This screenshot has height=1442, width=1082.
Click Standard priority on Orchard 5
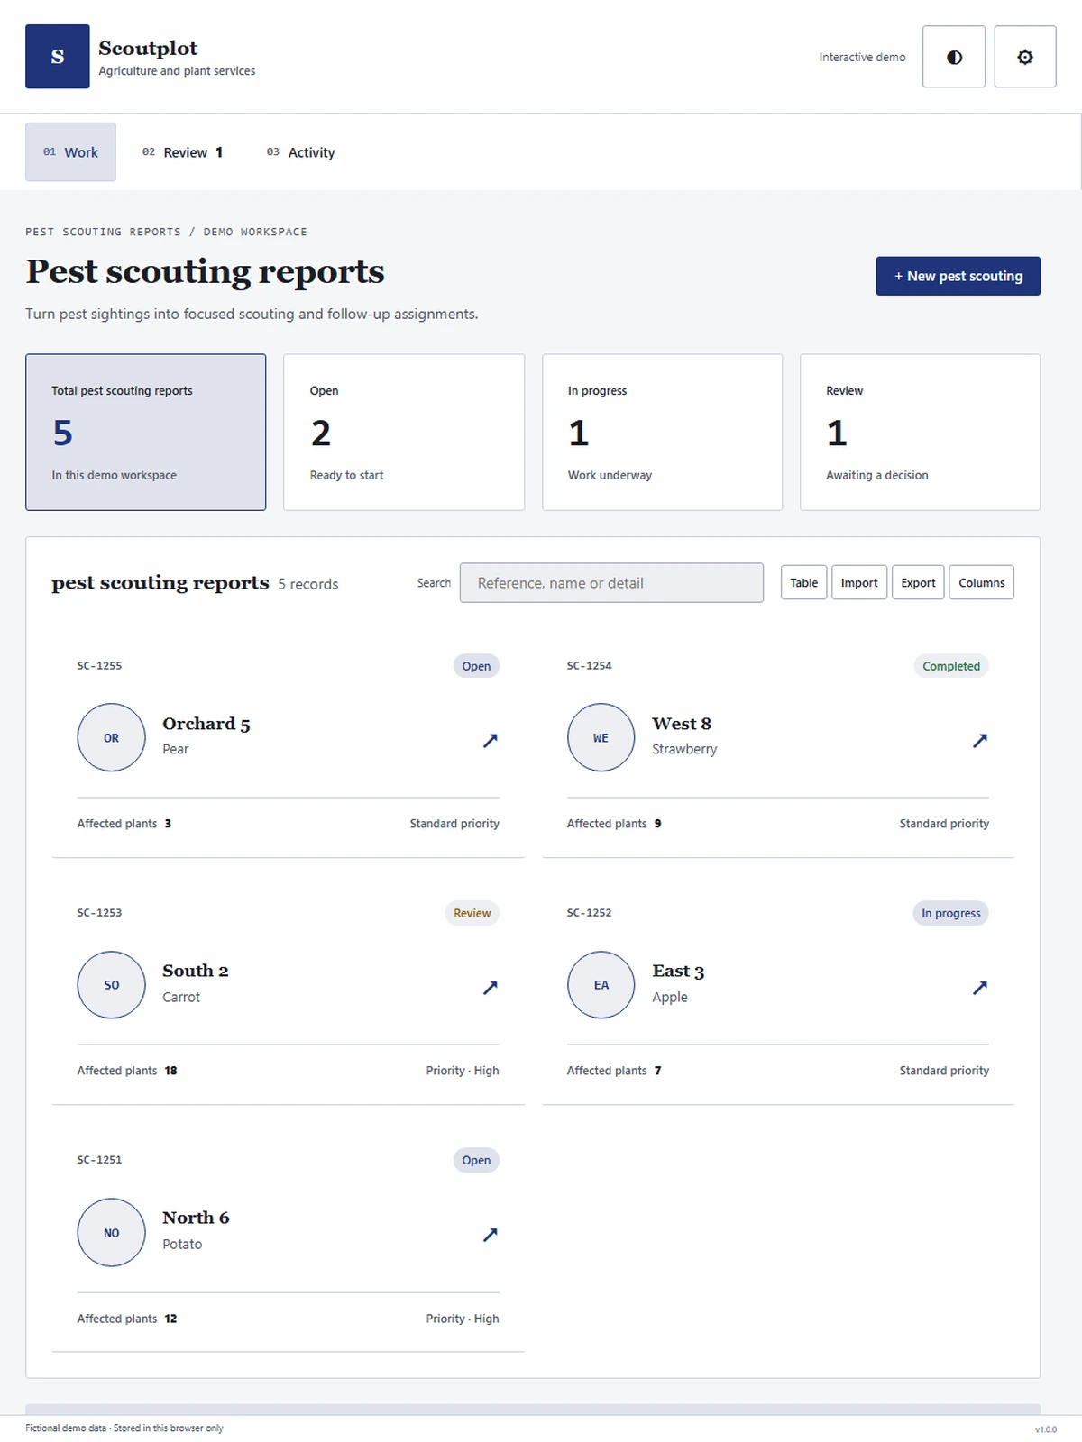pyautogui.click(x=454, y=824)
